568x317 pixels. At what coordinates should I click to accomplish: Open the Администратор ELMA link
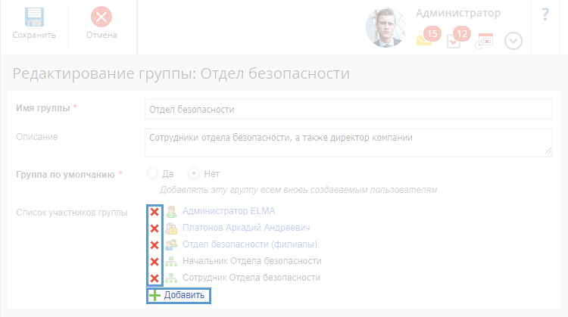[x=229, y=211]
